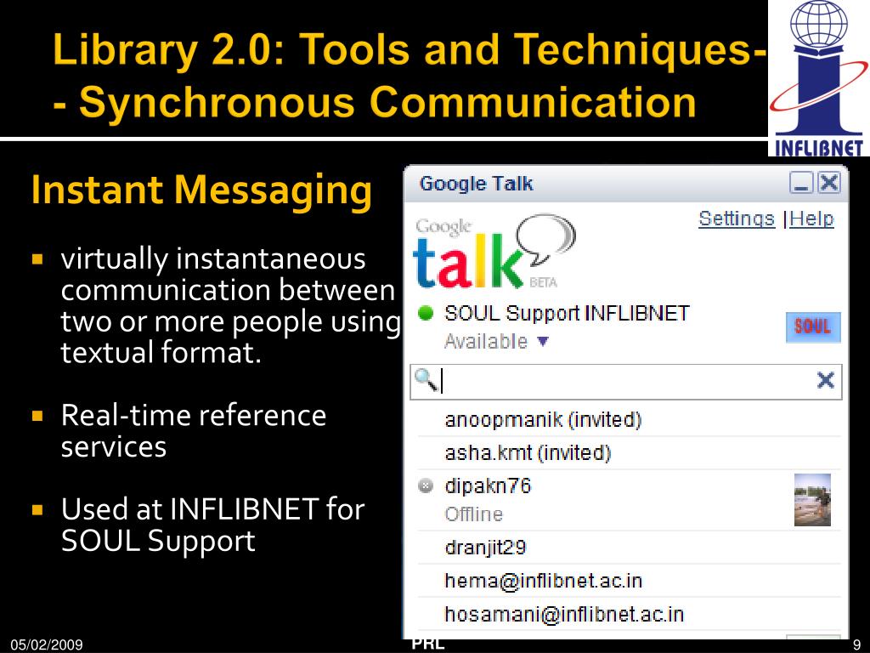Minimize the Google Talk window

pyautogui.click(x=801, y=183)
